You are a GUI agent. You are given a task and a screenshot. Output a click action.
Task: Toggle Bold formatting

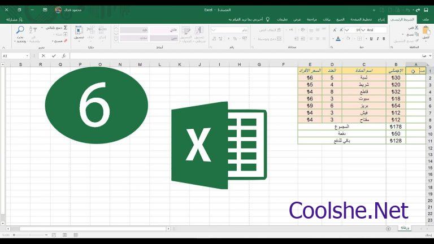[x=384, y=39]
